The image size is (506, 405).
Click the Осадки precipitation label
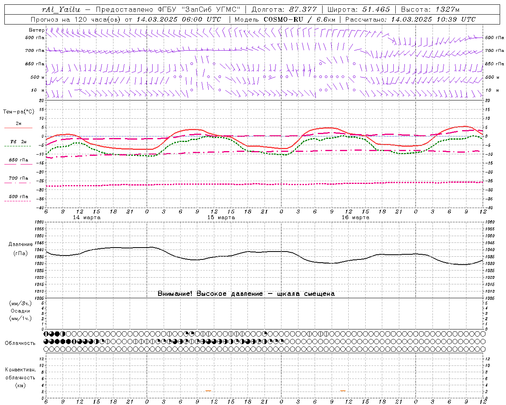21,311
